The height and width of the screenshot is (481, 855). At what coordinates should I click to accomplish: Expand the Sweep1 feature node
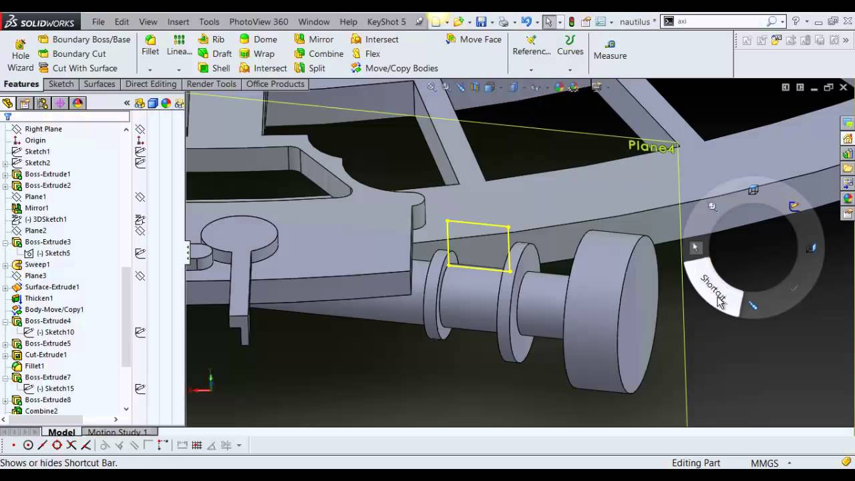(x=6, y=265)
